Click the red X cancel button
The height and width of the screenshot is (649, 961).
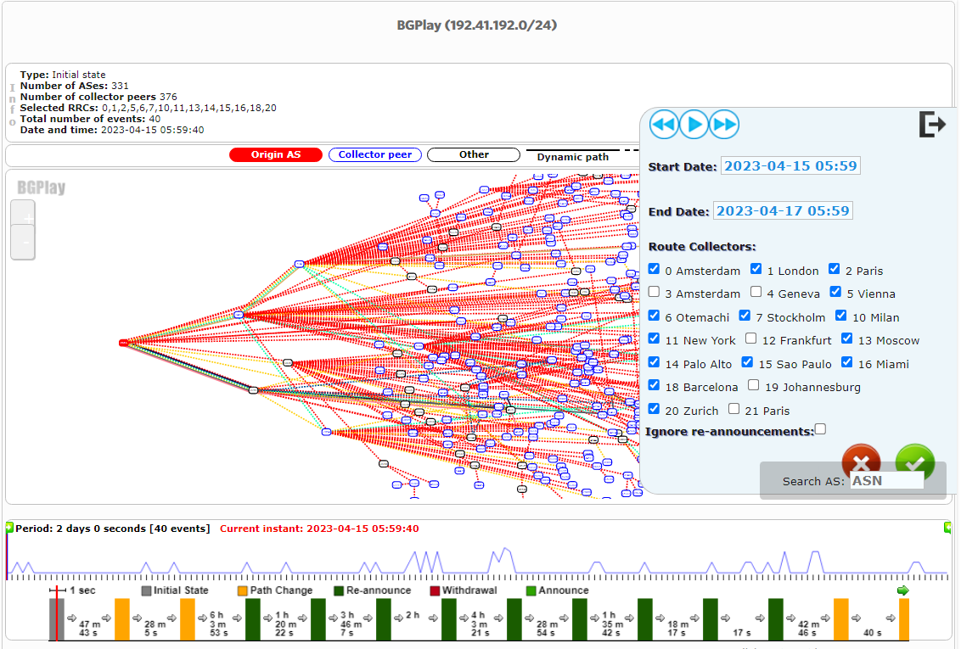pyautogui.click(x=861, y=461)
